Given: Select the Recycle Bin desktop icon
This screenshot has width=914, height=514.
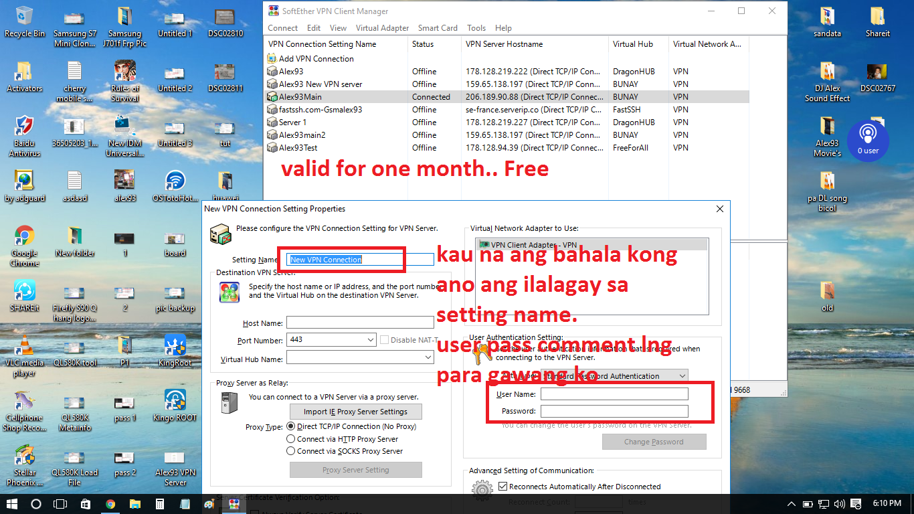Looking at the screenshot, I should pyautogui.click(x=25, y=21).
